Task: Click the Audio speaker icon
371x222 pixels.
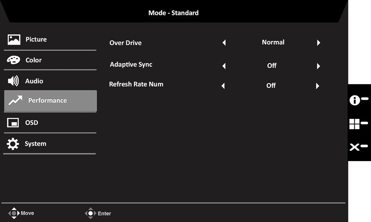Action: click(13, 81)
